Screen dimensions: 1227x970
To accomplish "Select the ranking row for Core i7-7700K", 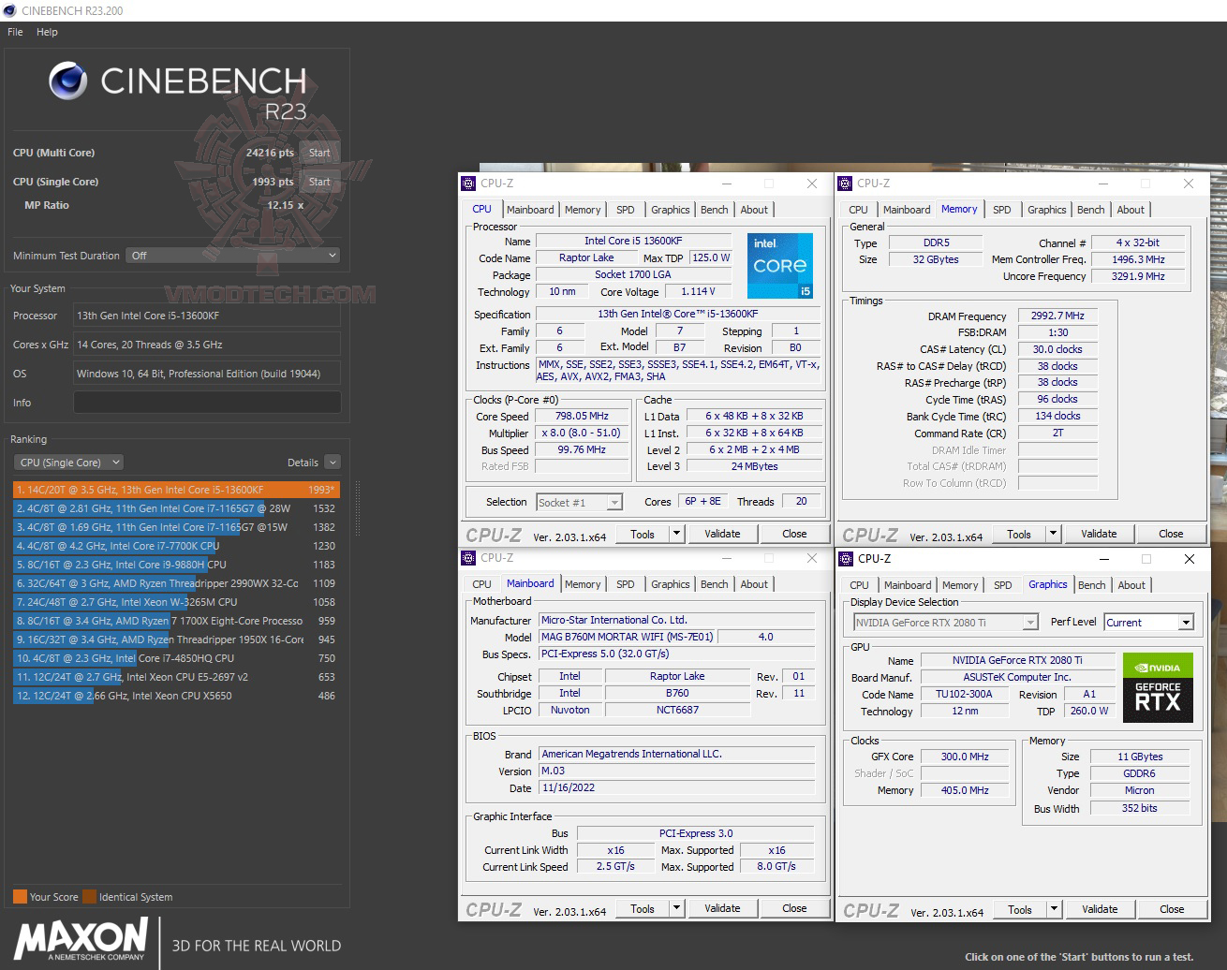I will [176, 546].
